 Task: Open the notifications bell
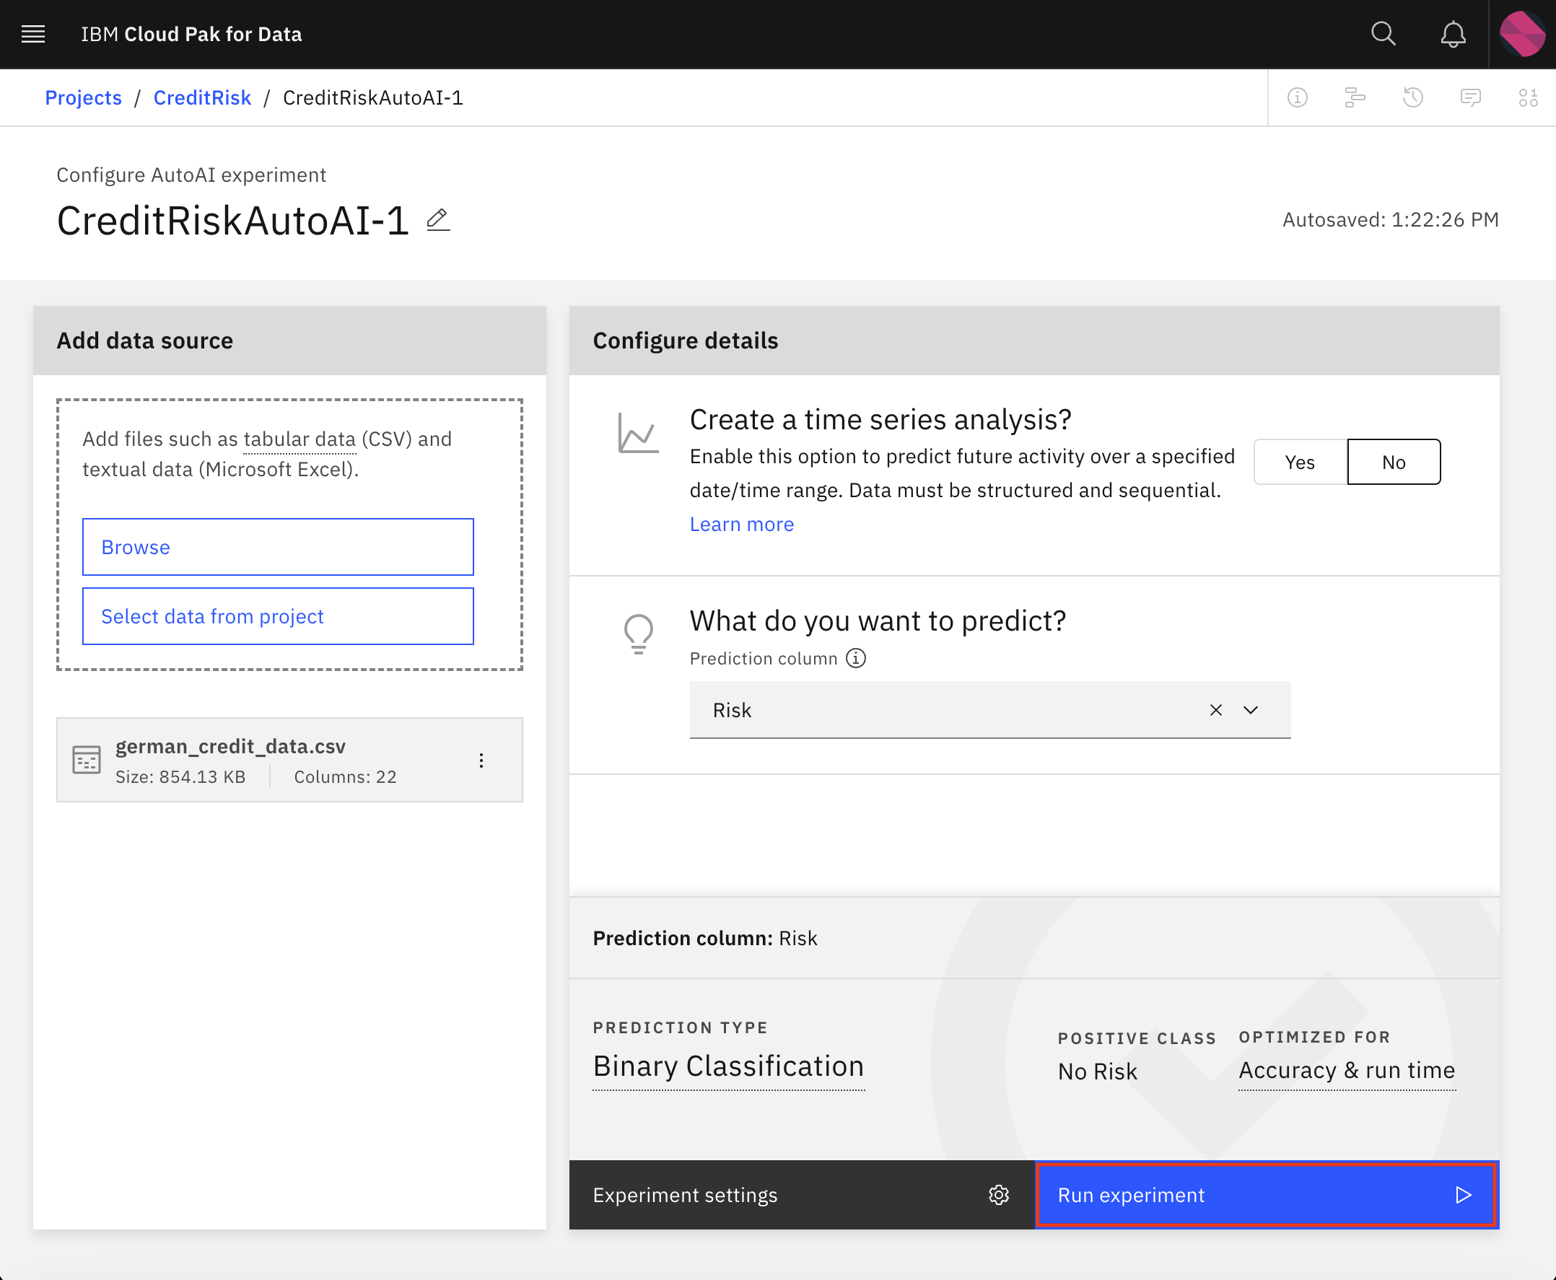(1453, 34)
